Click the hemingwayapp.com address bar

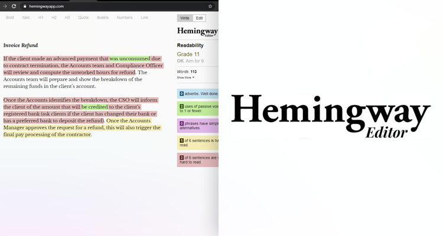click(118, 6)
